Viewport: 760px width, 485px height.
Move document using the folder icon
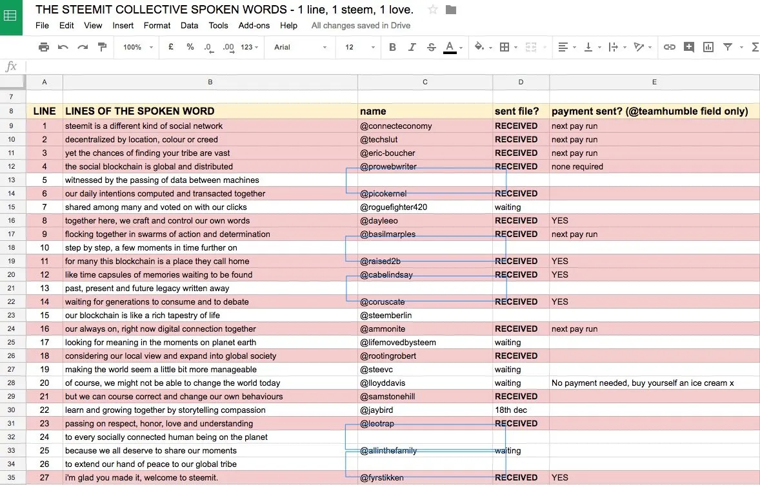[451, 10]
